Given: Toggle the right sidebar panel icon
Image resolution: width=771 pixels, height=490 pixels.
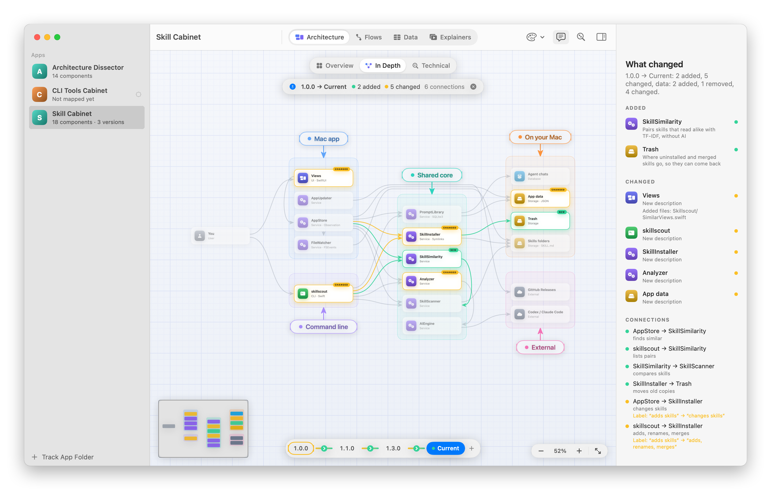Looking at the screenshot, I should 601,37.
